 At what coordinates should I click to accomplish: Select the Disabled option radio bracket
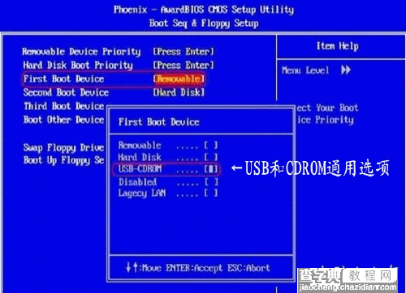[211, 182]
